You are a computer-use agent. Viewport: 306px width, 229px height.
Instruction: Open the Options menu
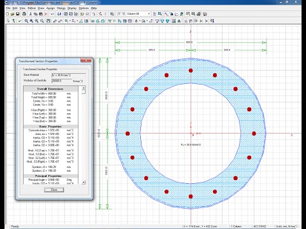[x=84, y=8]
